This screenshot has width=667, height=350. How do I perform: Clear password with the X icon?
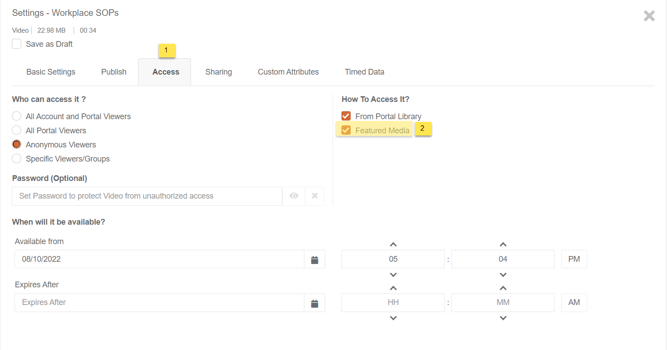[315, 196]
